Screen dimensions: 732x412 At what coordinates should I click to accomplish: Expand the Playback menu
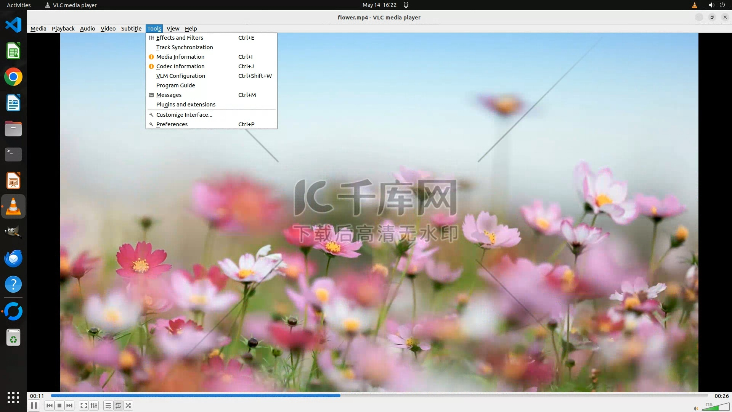click(x=63, y=29)
